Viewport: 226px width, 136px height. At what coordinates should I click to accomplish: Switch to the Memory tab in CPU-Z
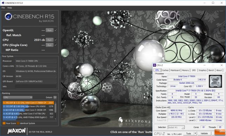pos(185,70)
